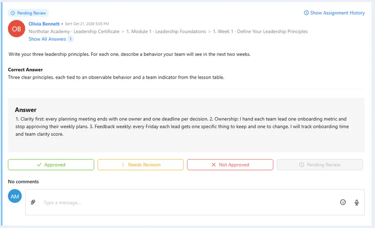The image size is (375, 228).
Task: Mark the answer as Approved
Action: tap(51, 165)
